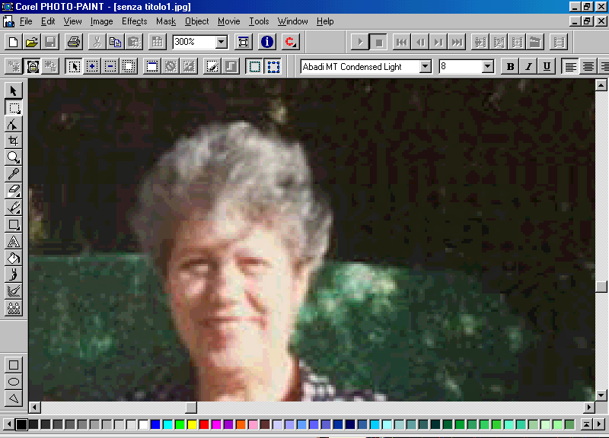This screenshot has height=438, width=609.
Task: Open the 300% zoom level dropdown
Action: coord(222,43)
